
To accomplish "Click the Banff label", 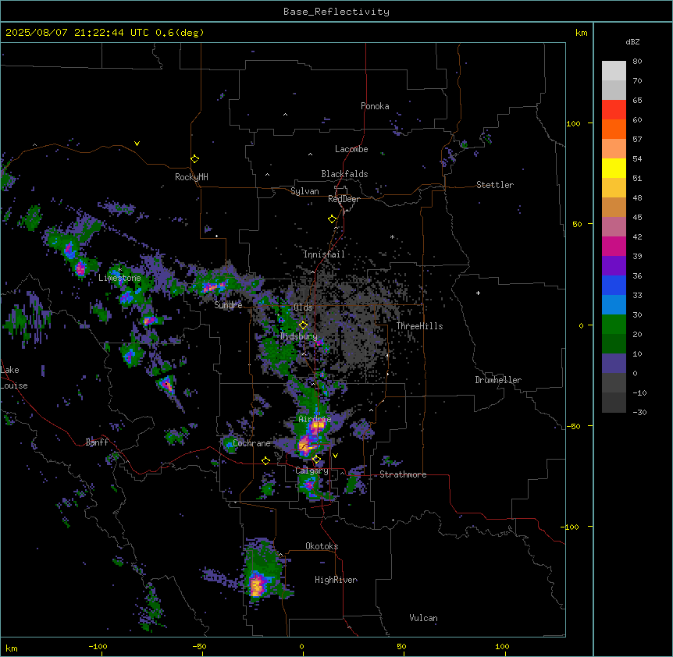I will [97, 442].
